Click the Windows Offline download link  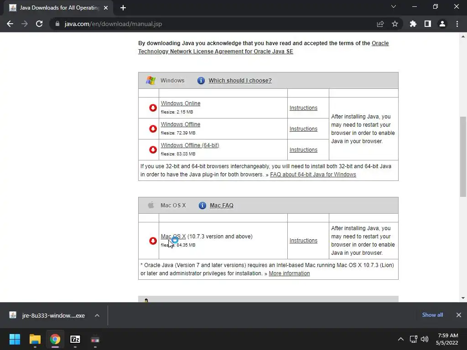pyautogui.click(x=181, y=124)
